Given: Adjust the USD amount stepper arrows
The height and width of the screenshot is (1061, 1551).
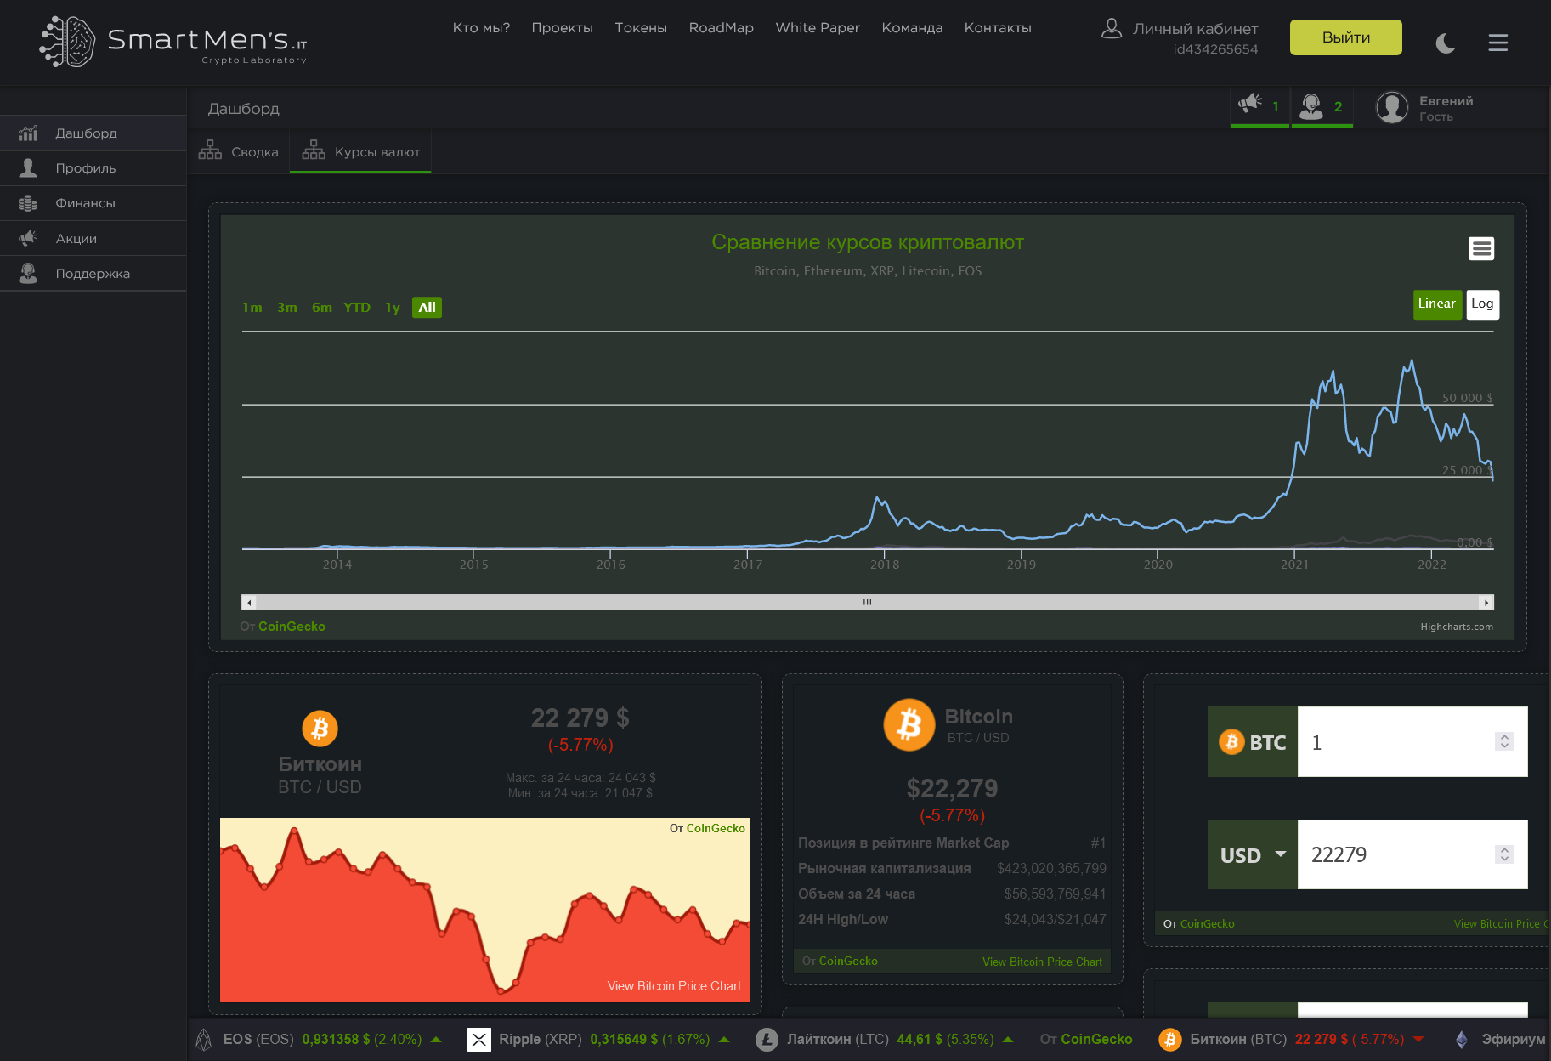Looking at the screenshot, I should click(1504, 854).
